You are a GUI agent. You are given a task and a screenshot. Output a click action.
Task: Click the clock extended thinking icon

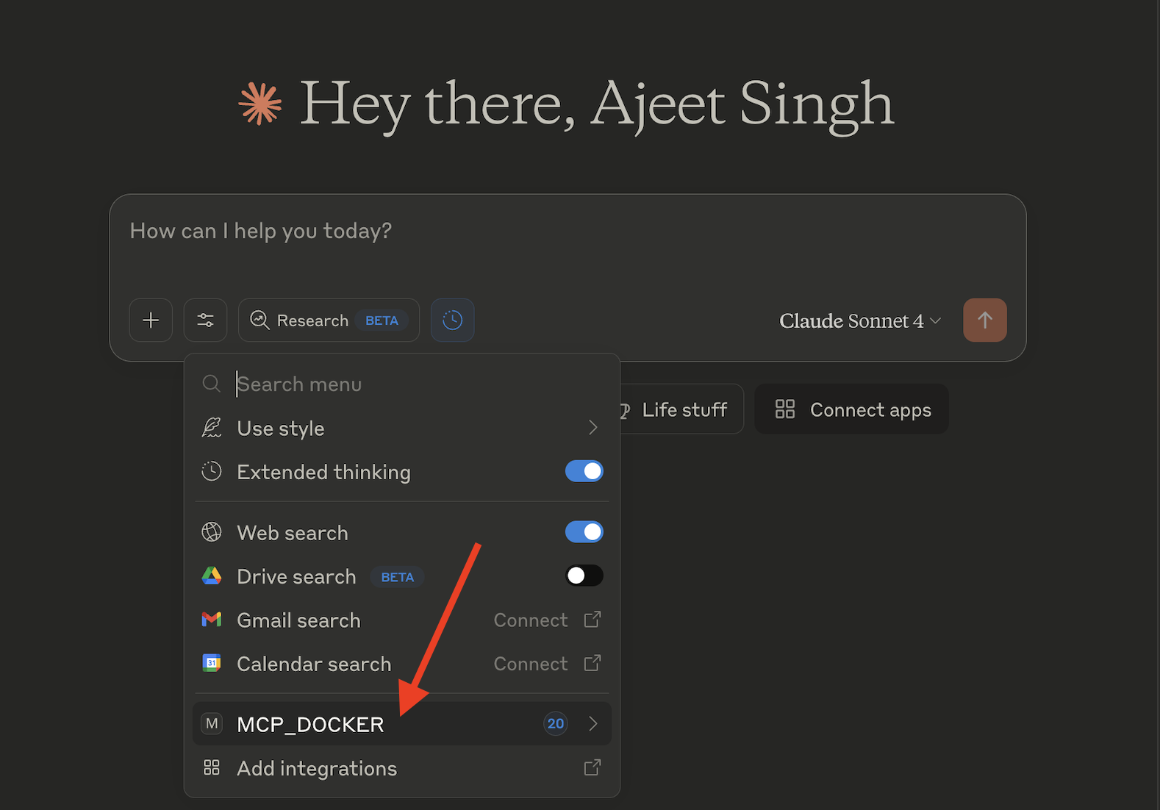tap(452, 320)
